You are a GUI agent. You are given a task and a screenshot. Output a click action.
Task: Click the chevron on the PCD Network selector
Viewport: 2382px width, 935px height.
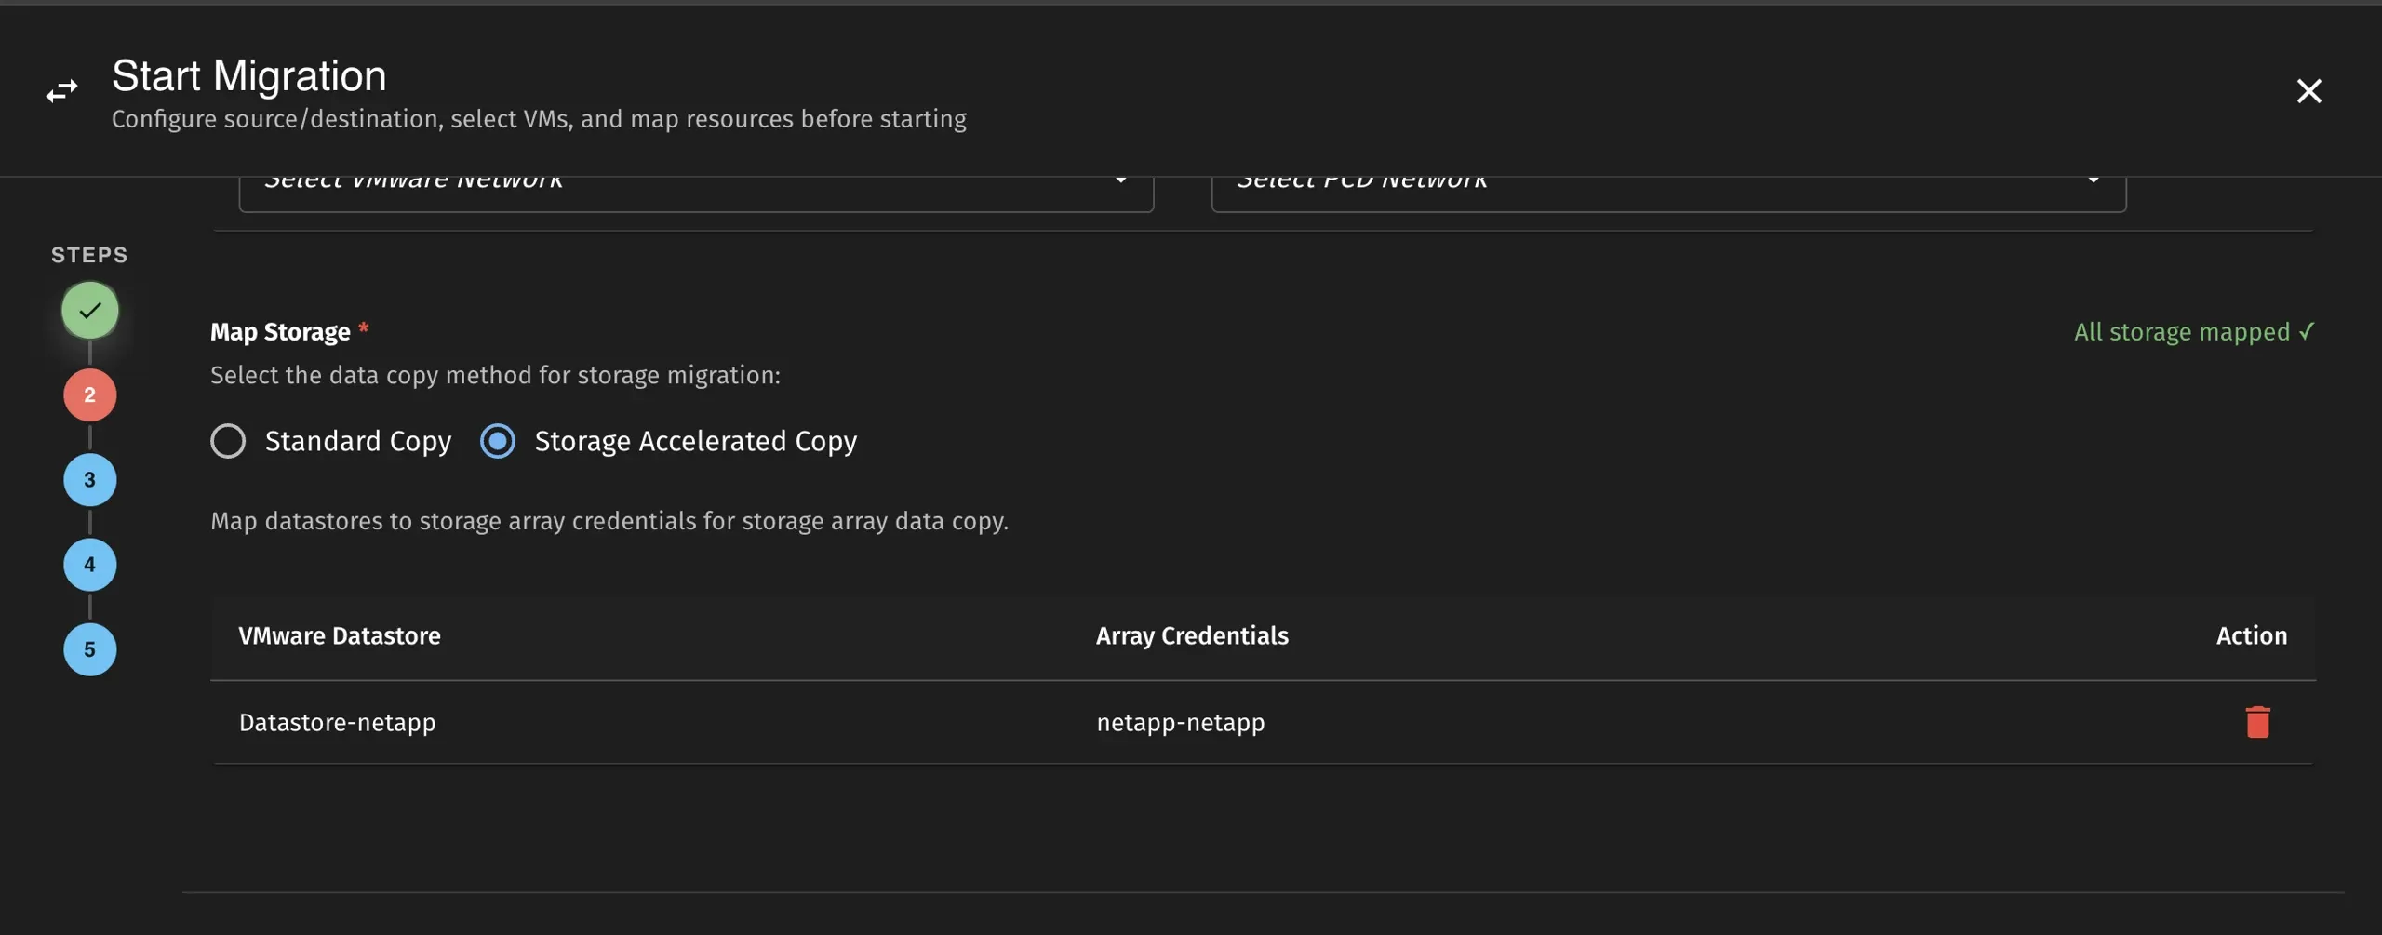point(2094,181)
